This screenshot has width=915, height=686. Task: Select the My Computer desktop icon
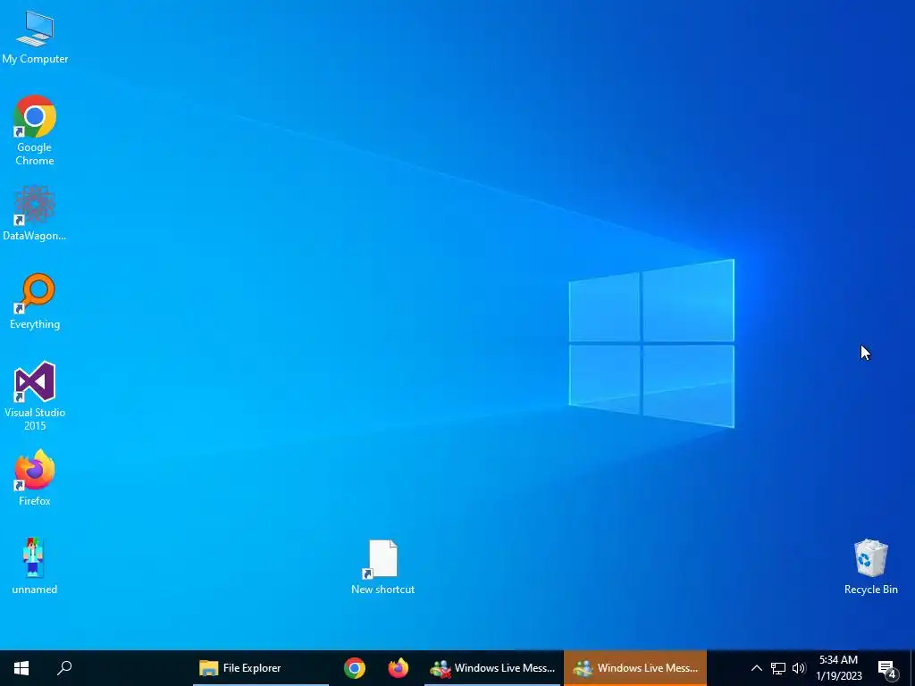35,37
